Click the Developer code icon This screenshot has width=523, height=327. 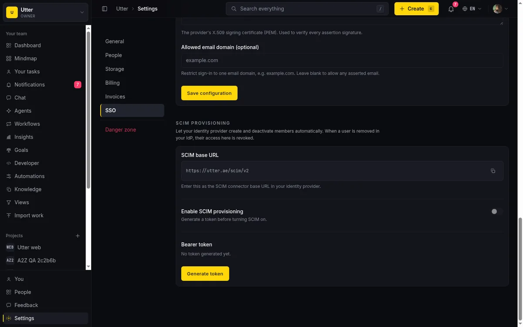point(9,163)
